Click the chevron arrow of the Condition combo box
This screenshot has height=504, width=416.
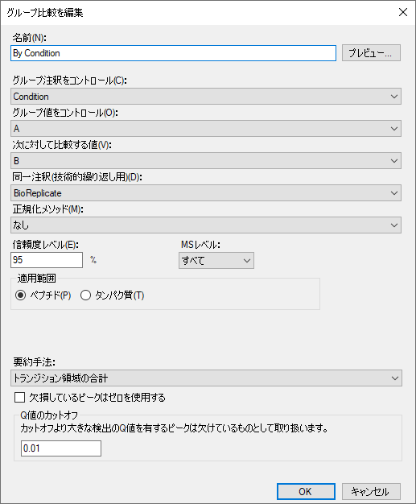pyautogui.click(x=394, y=97)
